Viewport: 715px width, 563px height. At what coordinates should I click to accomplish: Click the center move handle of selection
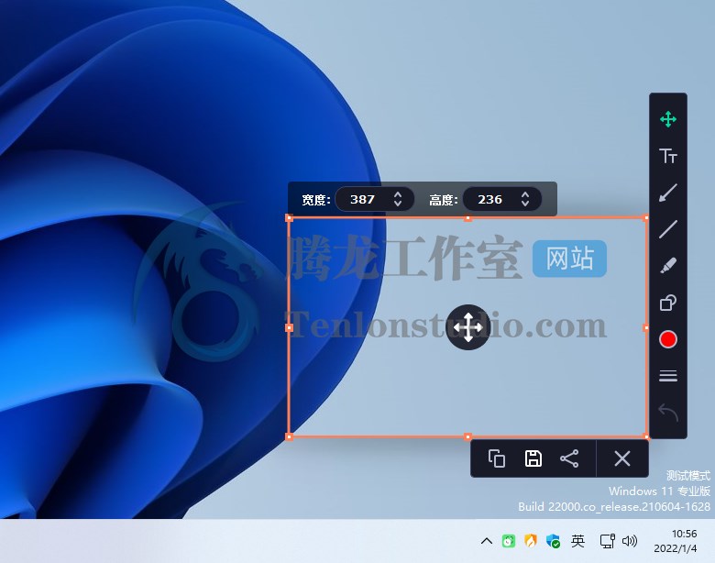(467, 327)
